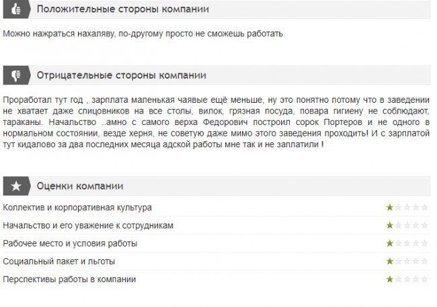Click the thumbs-up icon beside positive sides header
Image resolution: width=437 pixels, height=307 pixels.
[x=15, y=9]
